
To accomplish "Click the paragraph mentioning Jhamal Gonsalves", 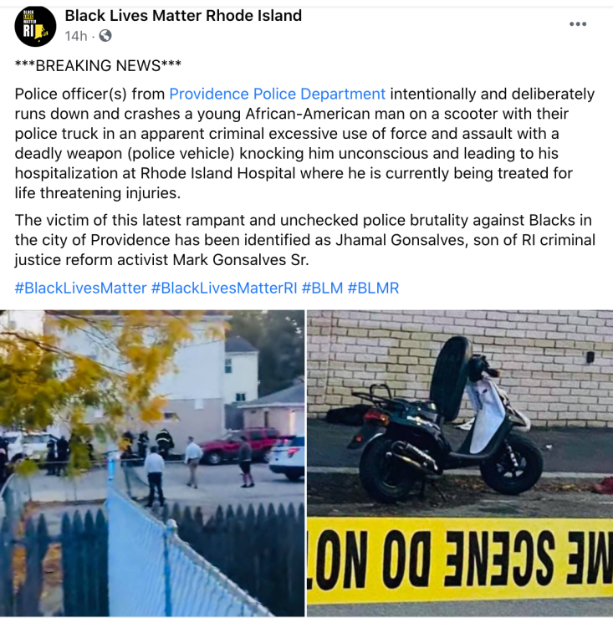I will [x=304, y=240].
